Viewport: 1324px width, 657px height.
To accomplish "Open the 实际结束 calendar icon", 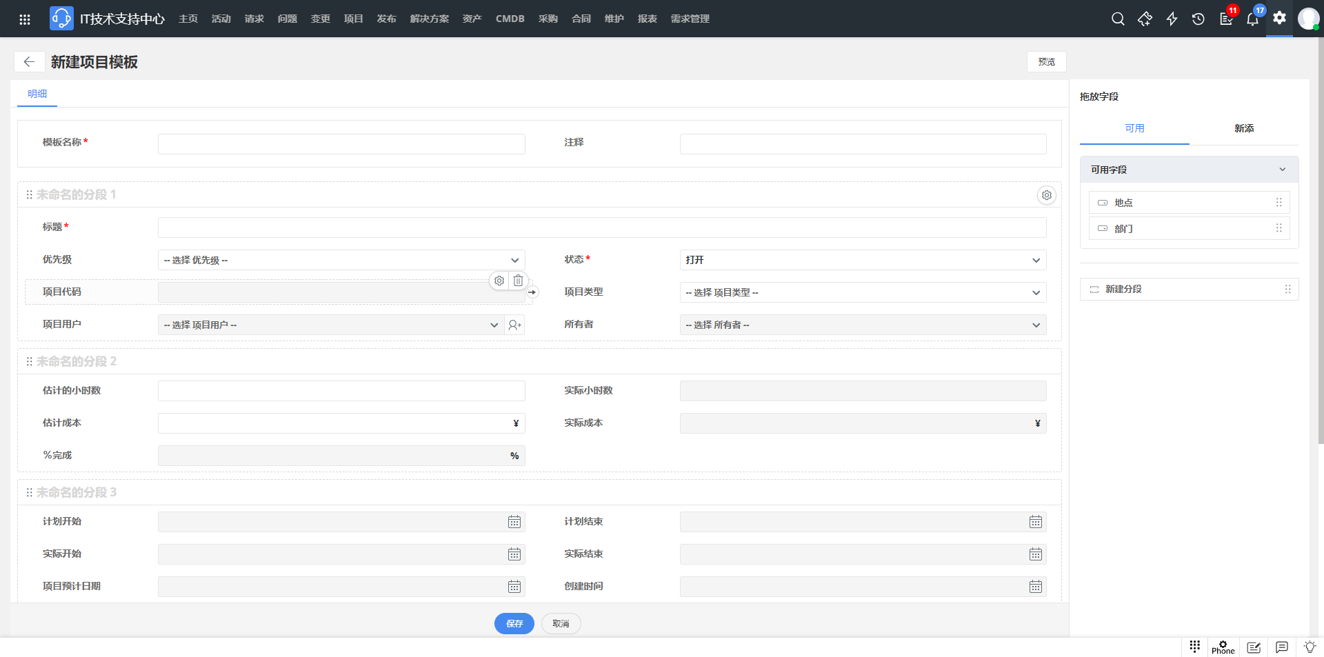I will coord(1036,554).
